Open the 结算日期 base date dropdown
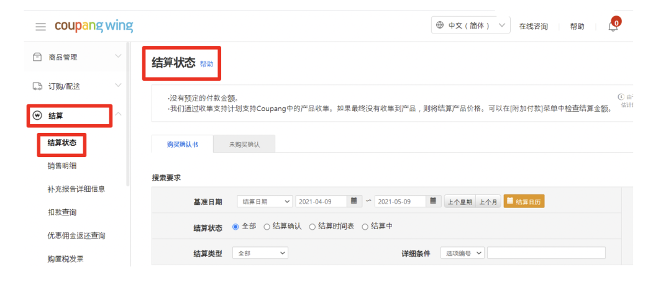 265,201
